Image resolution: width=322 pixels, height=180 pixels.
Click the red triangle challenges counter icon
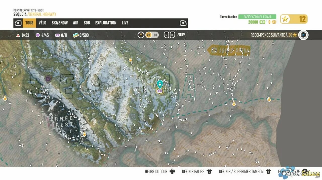coord(18,35)
